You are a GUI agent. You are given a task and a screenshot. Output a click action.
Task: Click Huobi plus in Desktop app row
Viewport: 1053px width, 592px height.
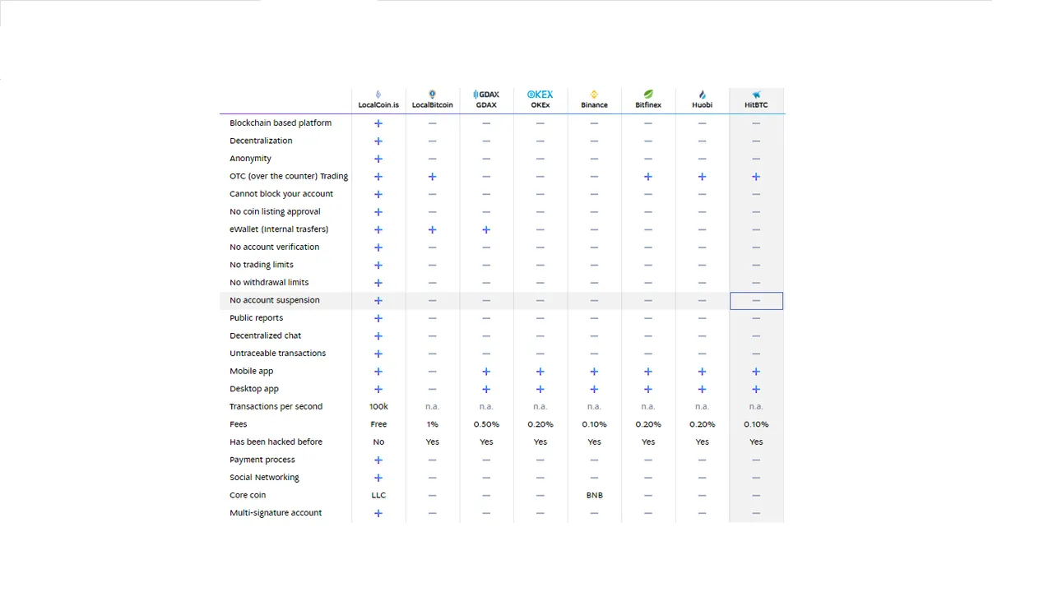(x=702, y=389)
